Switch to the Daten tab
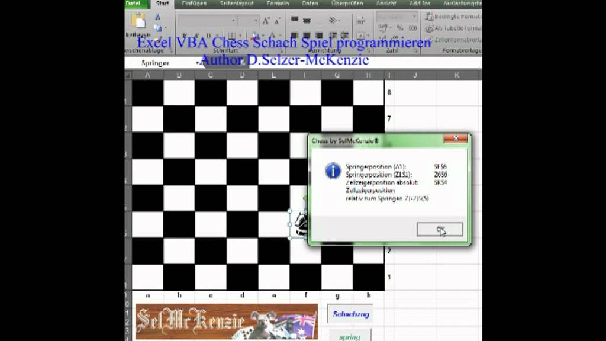The image size is (606, 341). click(x=310, y=4)
